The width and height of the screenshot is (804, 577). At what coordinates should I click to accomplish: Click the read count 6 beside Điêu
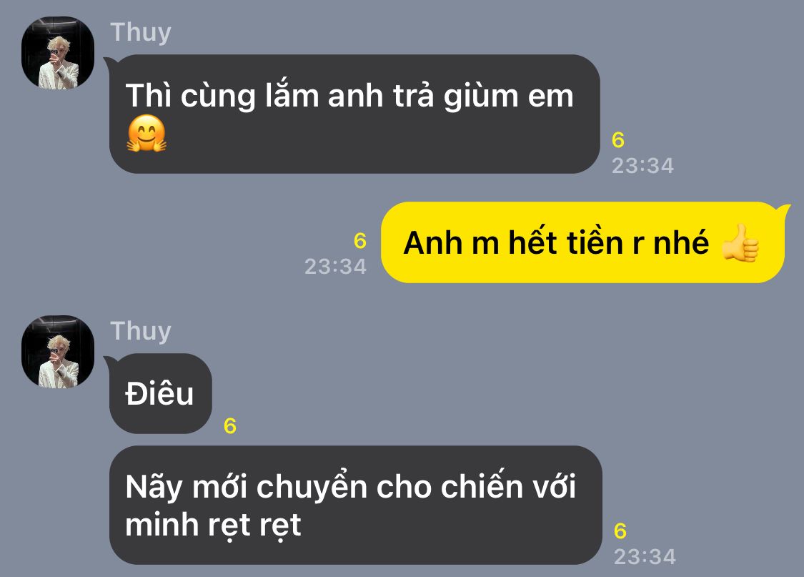(229, 426)
